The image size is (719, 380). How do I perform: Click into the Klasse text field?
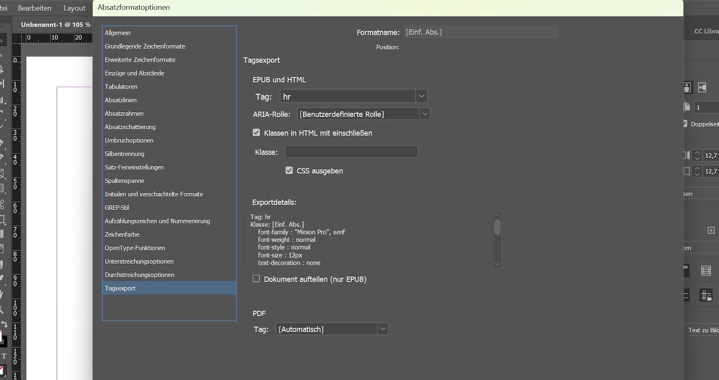pyautogui.click(x=351, y=152)
